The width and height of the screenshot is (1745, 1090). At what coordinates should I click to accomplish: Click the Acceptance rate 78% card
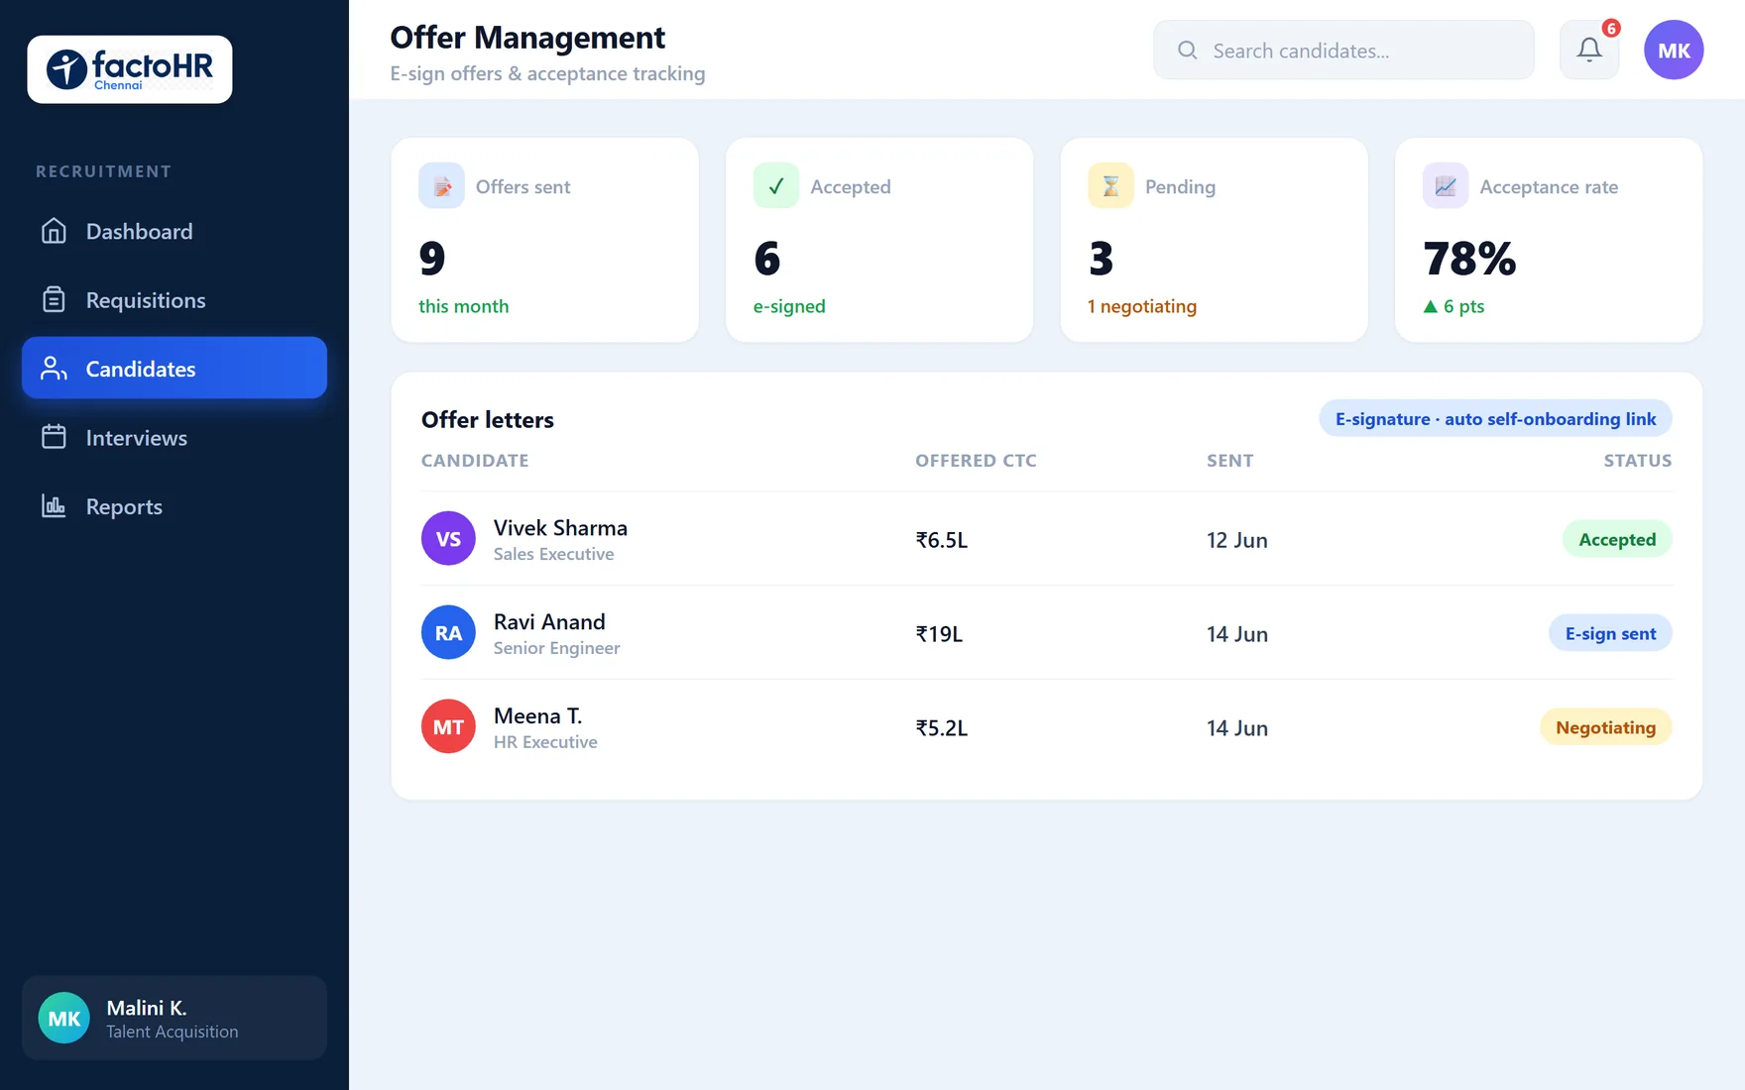click(1549, 240)
